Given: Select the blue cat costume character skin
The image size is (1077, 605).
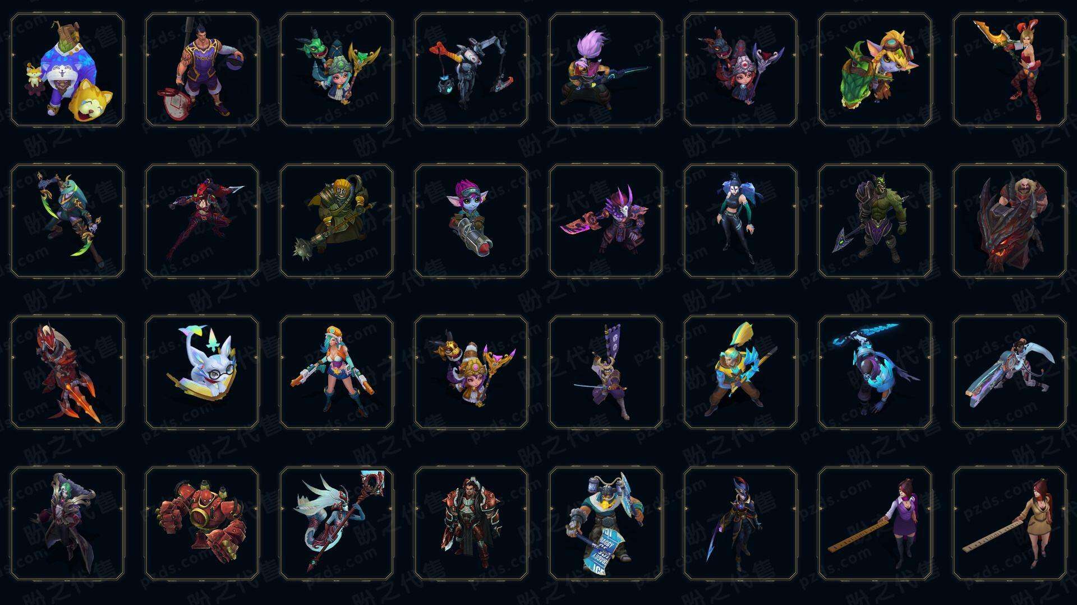Looking at the screenshot, I should [x=67, y=70].
